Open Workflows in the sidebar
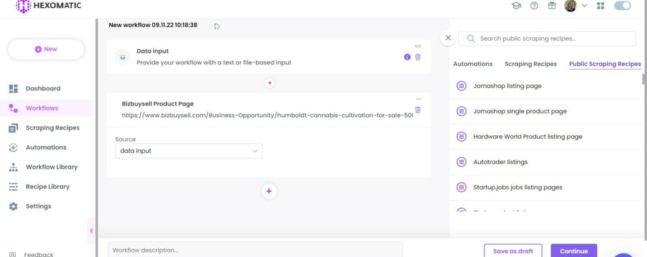Viewport: 647px width, 257px height. click(42, 108)
